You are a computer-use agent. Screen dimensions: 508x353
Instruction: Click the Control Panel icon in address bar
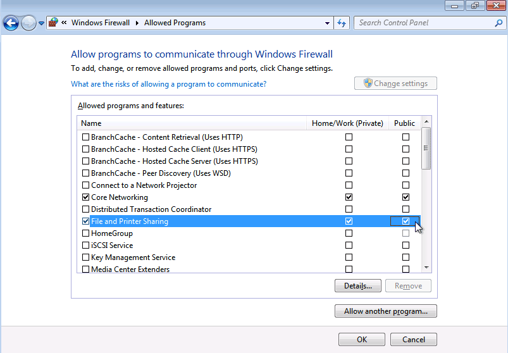(x=53, y=23)
